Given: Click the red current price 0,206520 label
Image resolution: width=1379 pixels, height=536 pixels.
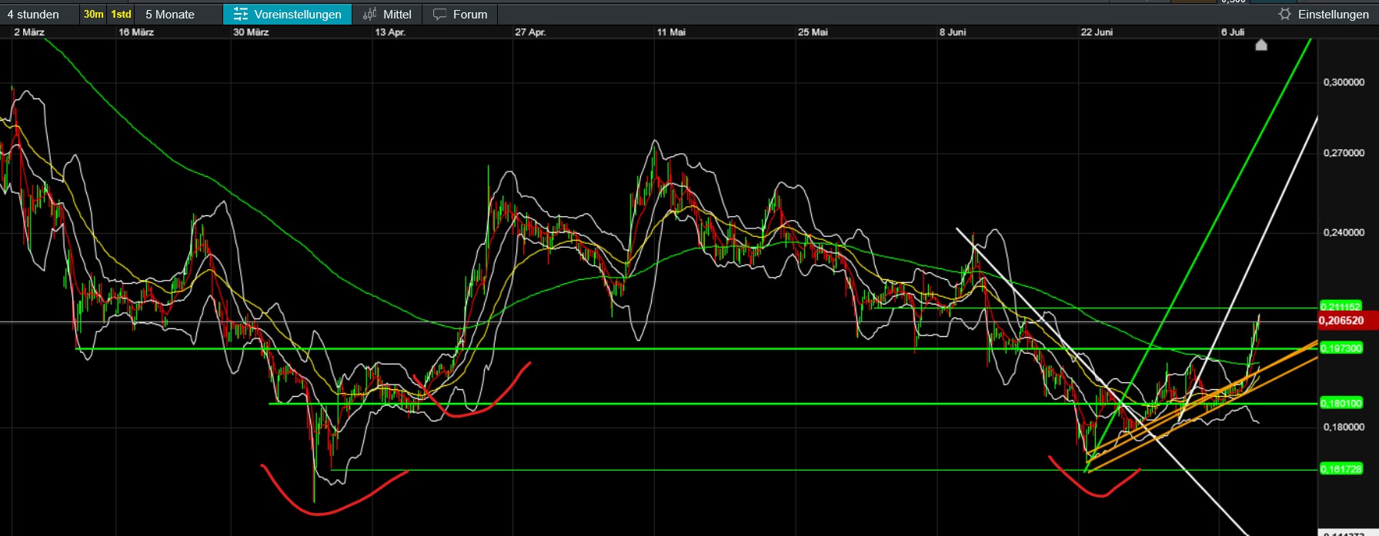Looking at the screenshot, I should [1341, 321].
